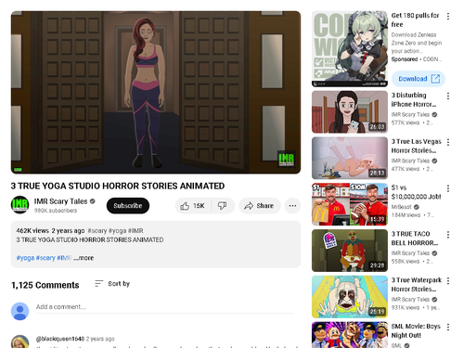This screenshot has width=464, height=348.
Task: Open '3 True Las Vegas Horror Stories' thumbnail
Action: pyautogui.click(x=350, y=158)
